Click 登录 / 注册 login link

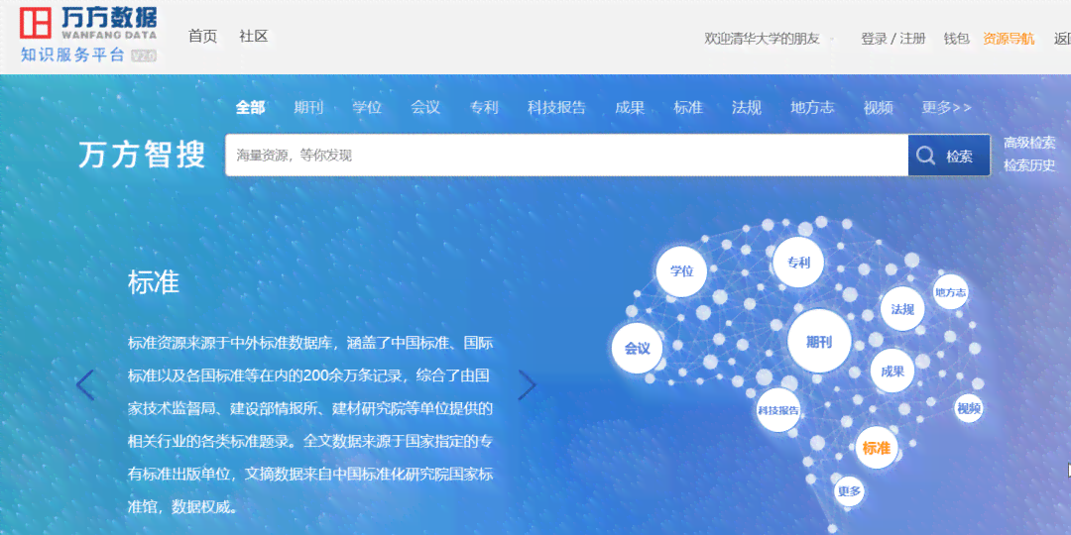(893, 39)
